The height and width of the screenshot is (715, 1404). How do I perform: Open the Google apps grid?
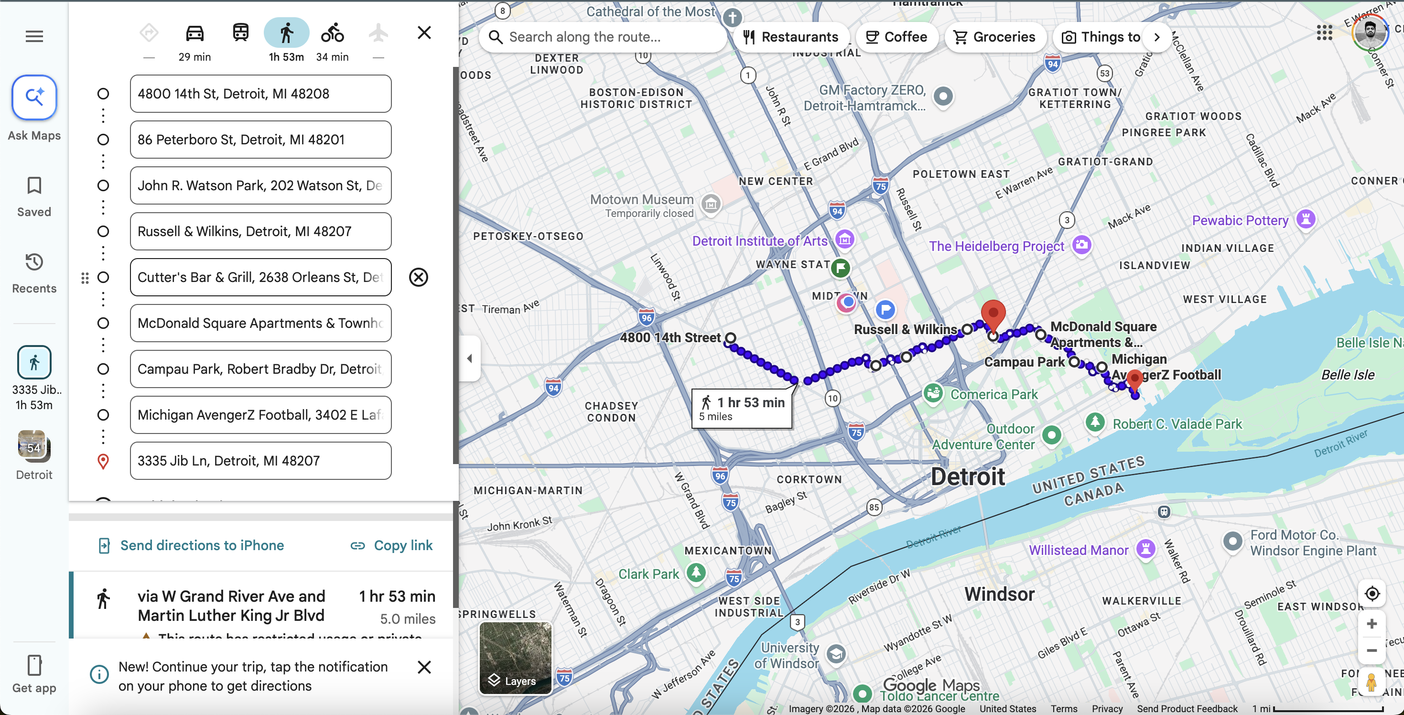(x=1324, y=32)
